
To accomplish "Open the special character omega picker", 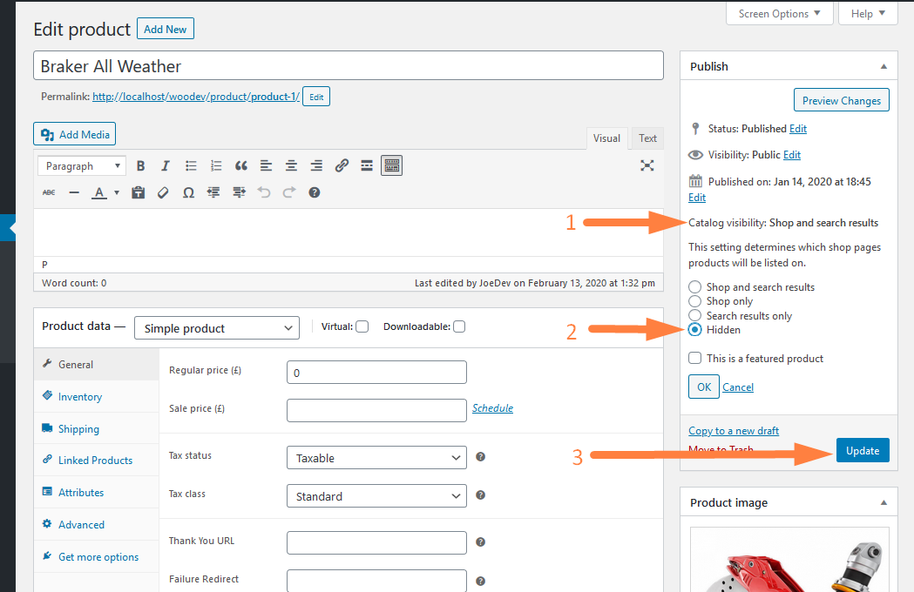I will point(188,192).
